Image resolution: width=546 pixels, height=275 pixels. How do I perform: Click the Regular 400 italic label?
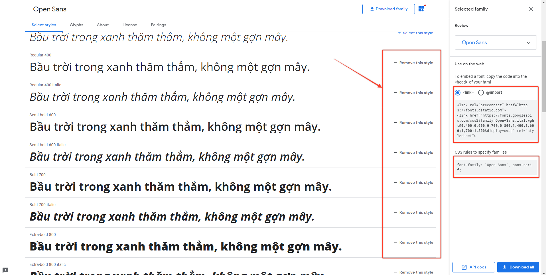pyautogui.click(x=45, y=85)
